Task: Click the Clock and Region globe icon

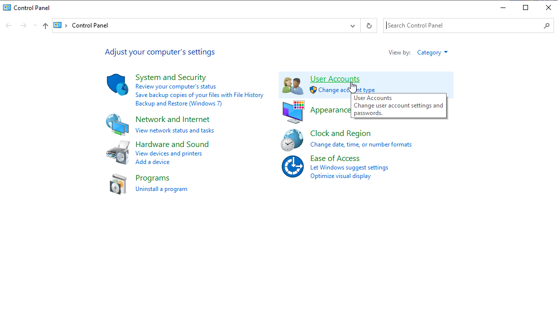Action: click(292, 139)
